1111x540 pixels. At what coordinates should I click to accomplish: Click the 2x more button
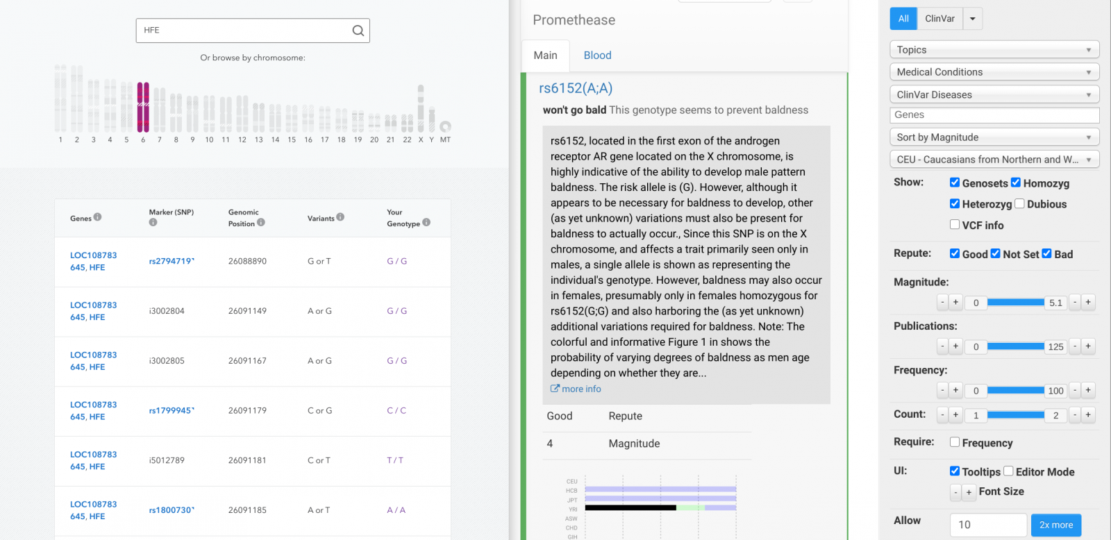[x=1056, y=525]
